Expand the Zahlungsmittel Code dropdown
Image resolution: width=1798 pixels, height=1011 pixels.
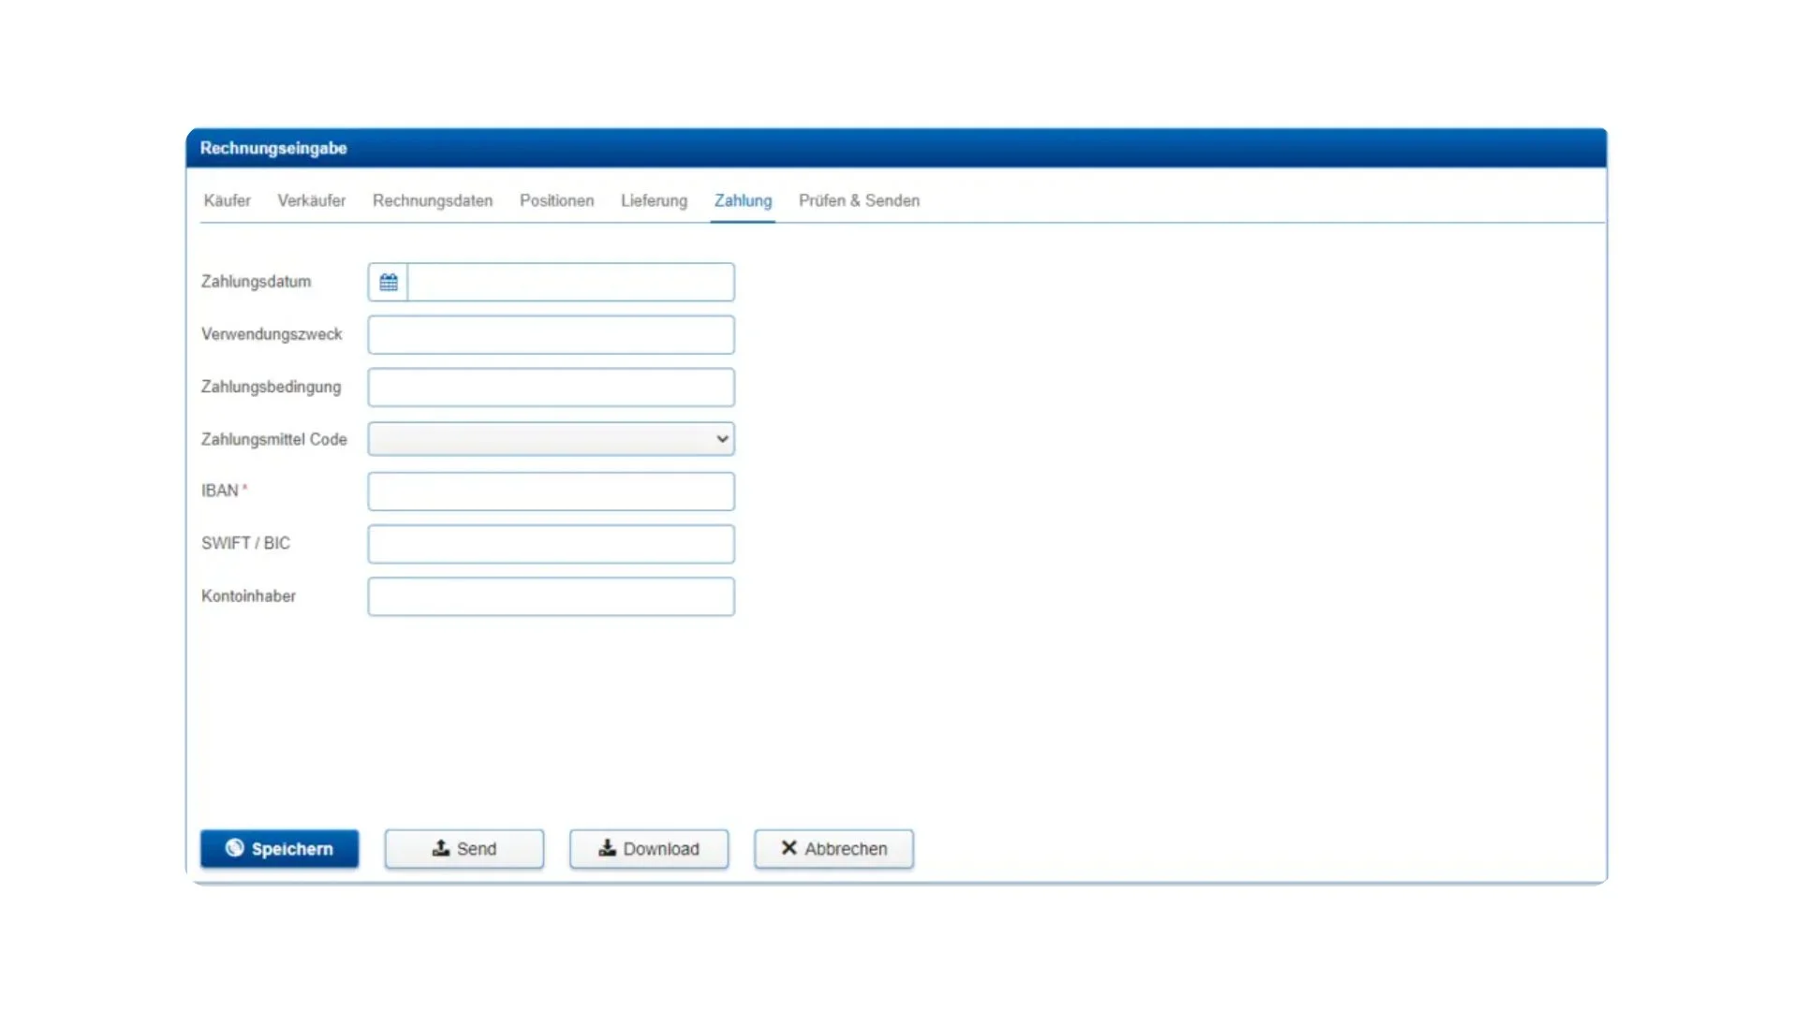(x=551, y=439)
